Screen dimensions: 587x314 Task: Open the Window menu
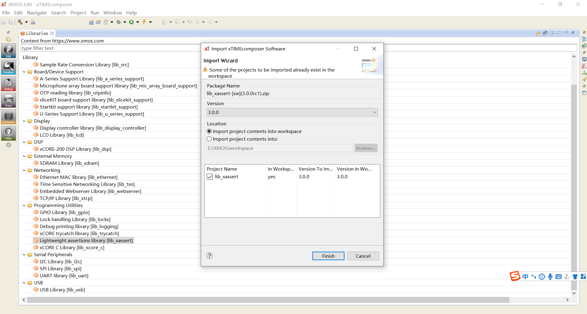tap(112, 13)
